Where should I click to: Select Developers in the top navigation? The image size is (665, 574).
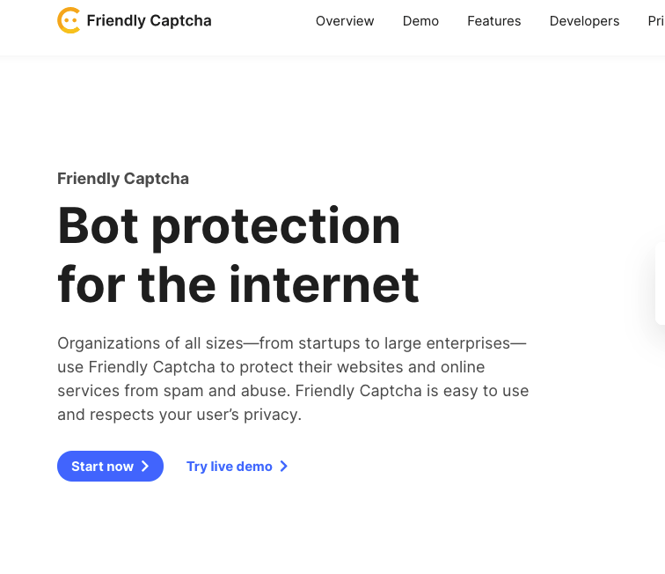(x=584, y=21)
